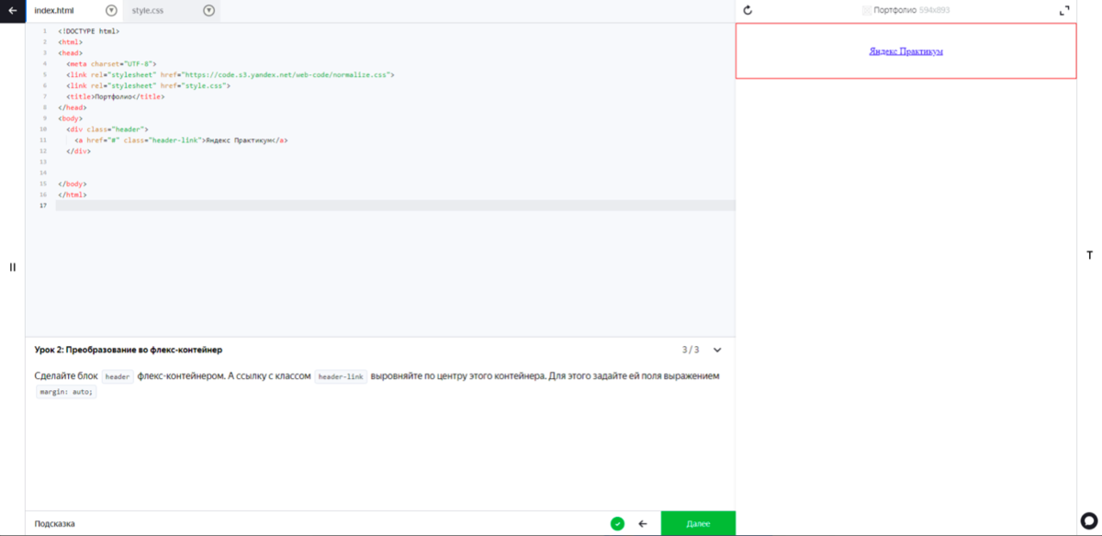The height and width of the screenshot is (536, 1102).
Task: Click the back arrow in top-left corner
Action: tap(12, 10)
